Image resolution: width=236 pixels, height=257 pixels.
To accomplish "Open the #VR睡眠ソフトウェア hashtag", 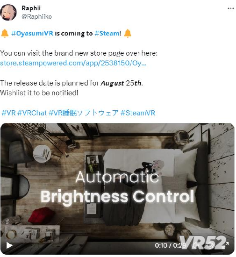I will pyautogui.click(x=84, y=113).
